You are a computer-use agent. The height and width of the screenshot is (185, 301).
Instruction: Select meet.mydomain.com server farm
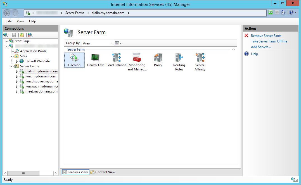41,91
